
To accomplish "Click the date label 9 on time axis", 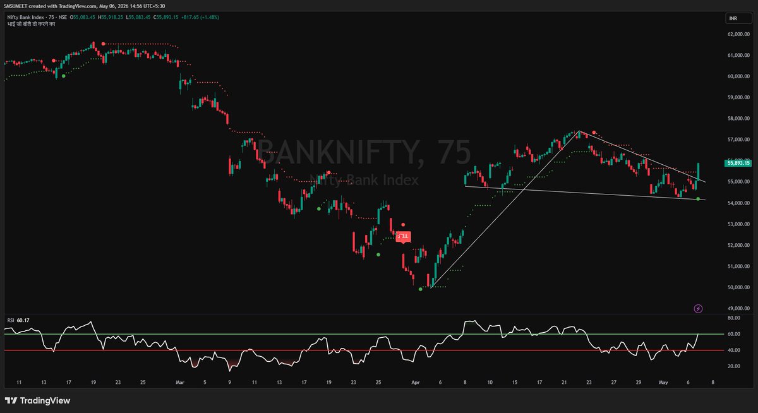I will pyautogui.click(x=230, y=383).
